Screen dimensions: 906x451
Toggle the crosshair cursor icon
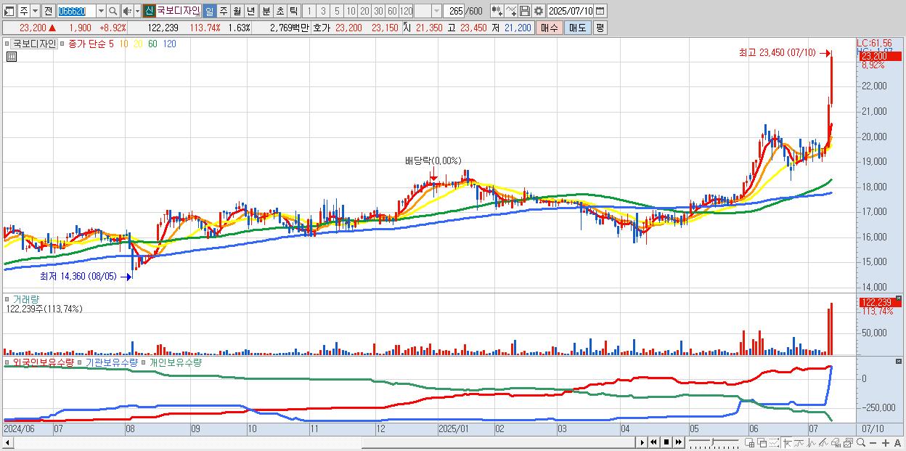787,442
